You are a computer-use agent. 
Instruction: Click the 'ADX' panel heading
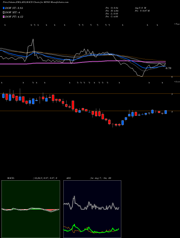point(69,178)
